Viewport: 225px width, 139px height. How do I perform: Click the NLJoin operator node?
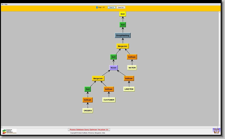114,68
